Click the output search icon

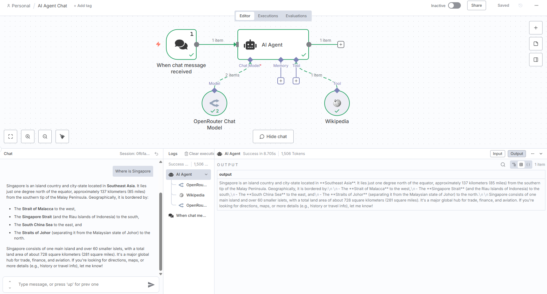point(503,165)
